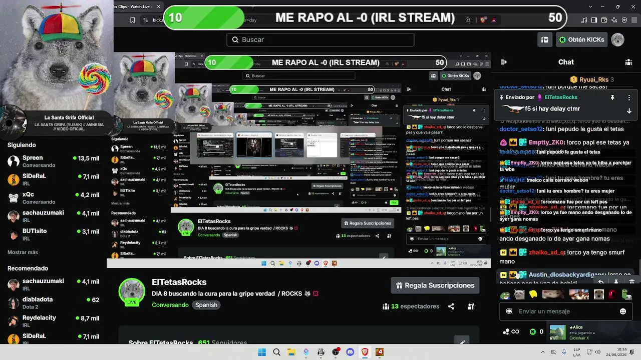The image size is (641, 360).
Task: Click the Obtén KICKs button
Action: tap(581, 39)
